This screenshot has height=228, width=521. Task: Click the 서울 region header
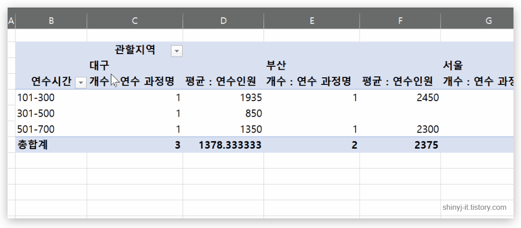tap(453, 65)
